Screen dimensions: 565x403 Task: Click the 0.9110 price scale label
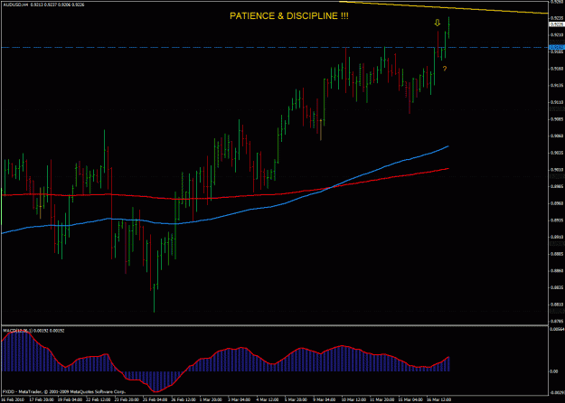557,102
